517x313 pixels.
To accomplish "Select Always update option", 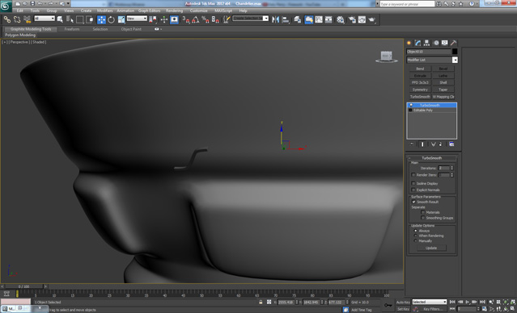I will [x=415, y=231].
